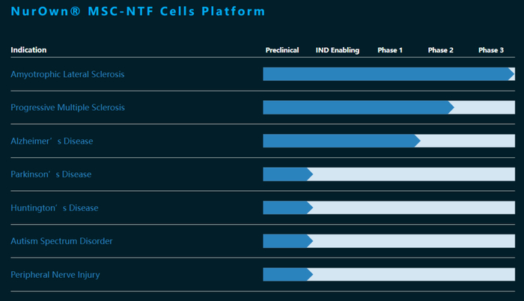524x301 pixels.
Task: Click the Indication column header
Action: point(28,50)
